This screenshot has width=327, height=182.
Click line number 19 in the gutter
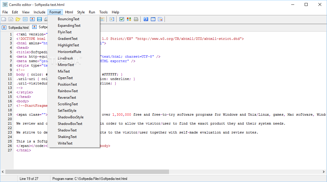tap(10, 114)
